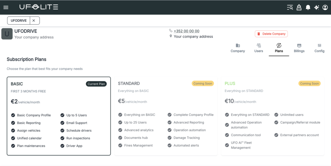Open the download inbox icon
The width and height of the screenshot is (331, 166).
pos(299,7)
